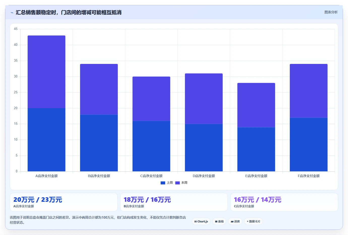Click the F店净支付金额 x-axis label
This screenshot has width=348, height=235.
click(x=308, y=176)
